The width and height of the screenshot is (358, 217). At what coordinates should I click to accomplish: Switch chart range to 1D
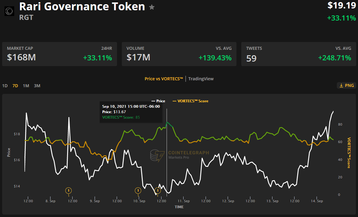pos(5,86)
